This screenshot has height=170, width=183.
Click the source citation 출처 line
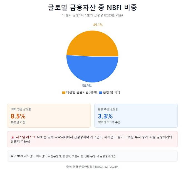click(x=92, y=167)
